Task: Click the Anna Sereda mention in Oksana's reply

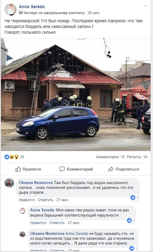Action: (77, 233)
